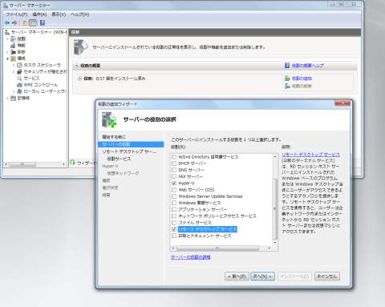Click the role list scroll down arrow
The height and width of the screenshot is (307, 385).
coord(275,242)
